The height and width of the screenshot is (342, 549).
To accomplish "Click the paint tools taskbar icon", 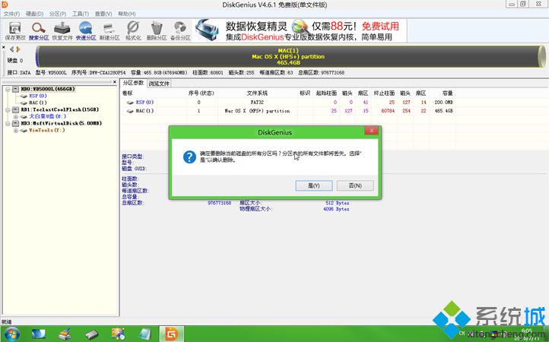I will [x=118, y=334].
